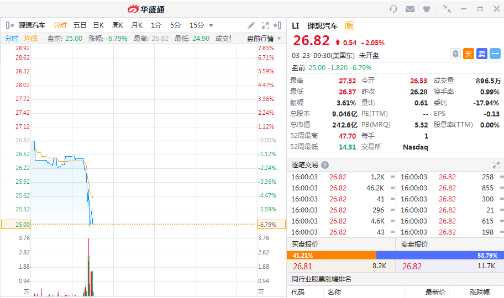
Task: Switch to 周K chart tab
Action: (118, 25)
